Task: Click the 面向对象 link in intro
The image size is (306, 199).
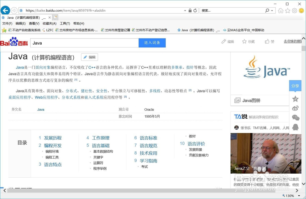Action: click(x=43, y=68)
